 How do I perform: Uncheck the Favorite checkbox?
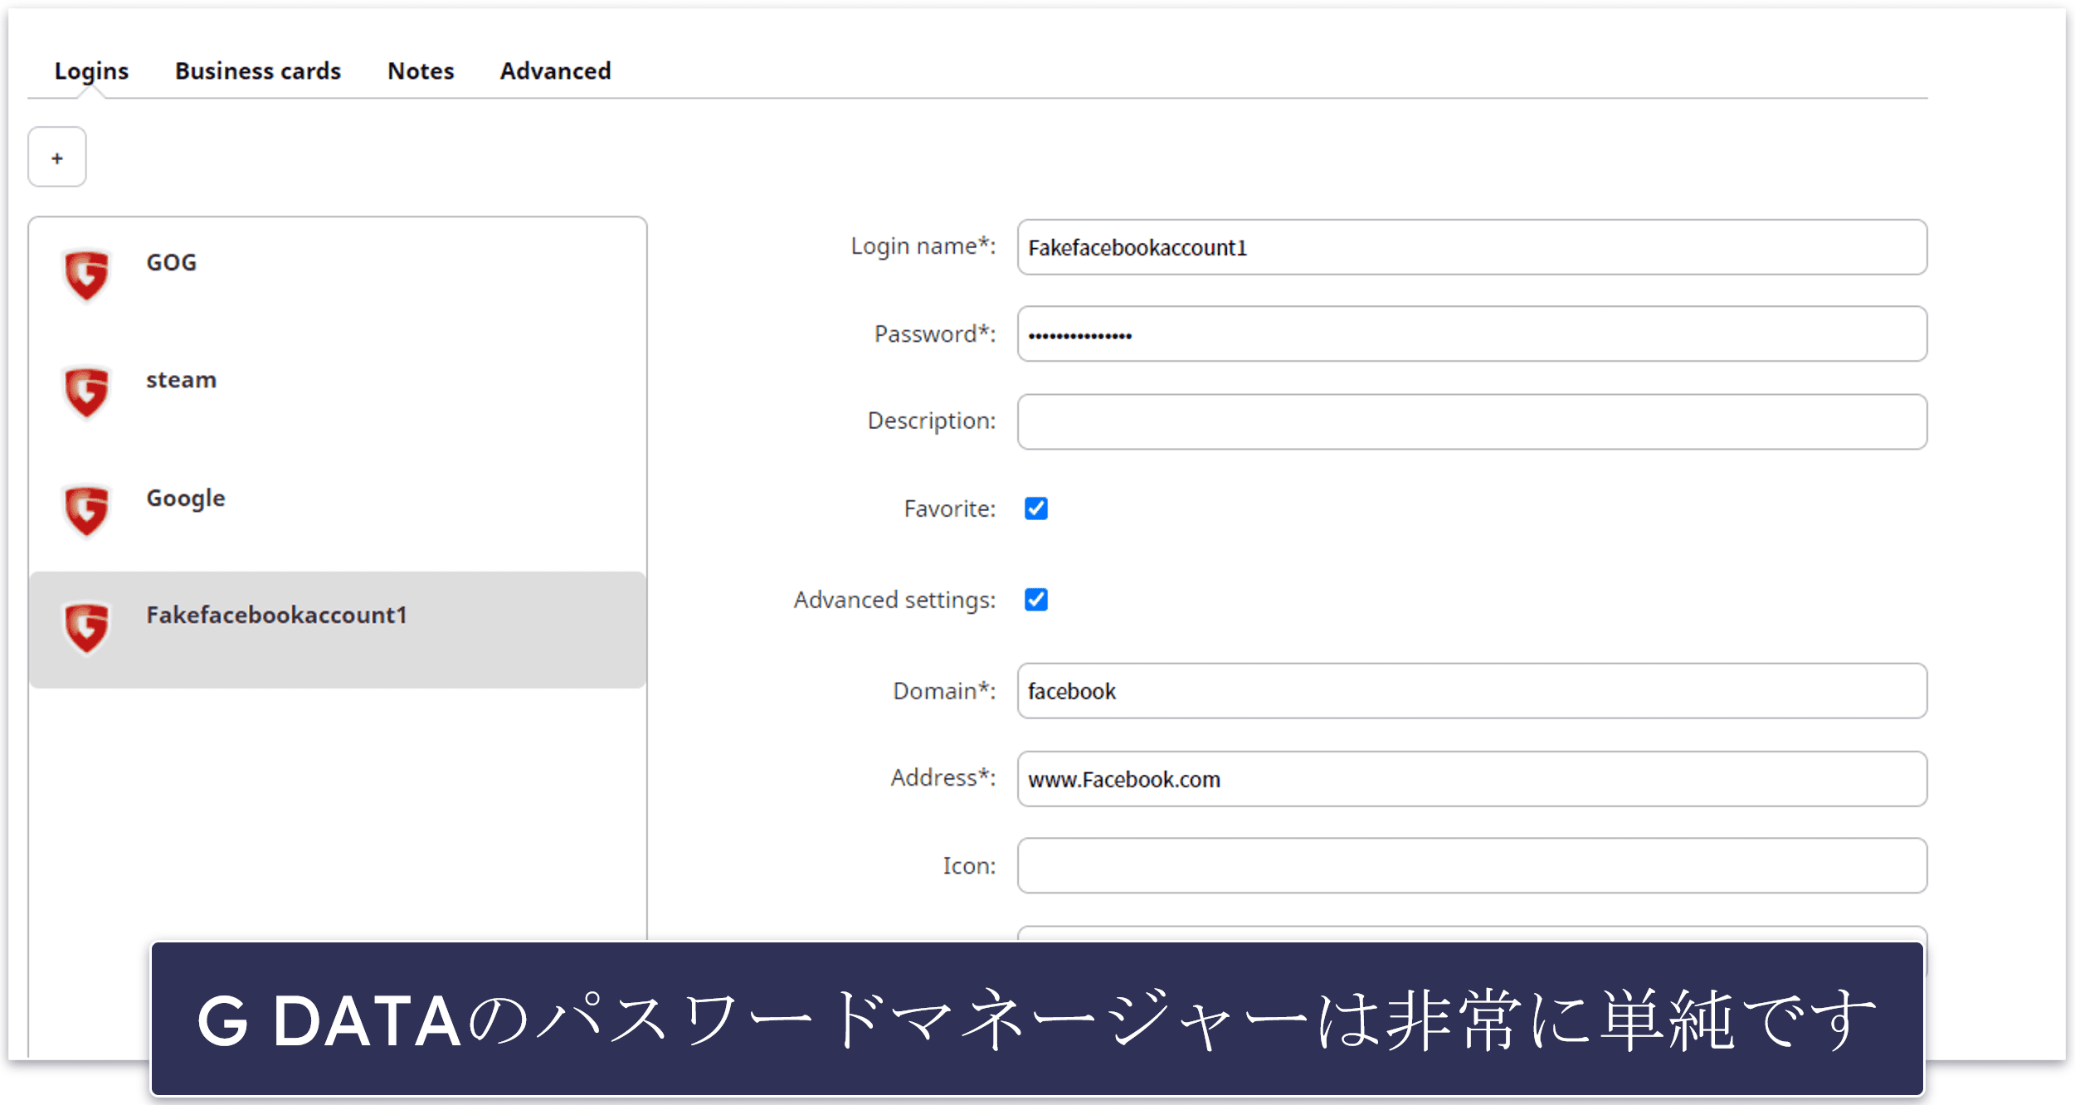(1036, 509)
